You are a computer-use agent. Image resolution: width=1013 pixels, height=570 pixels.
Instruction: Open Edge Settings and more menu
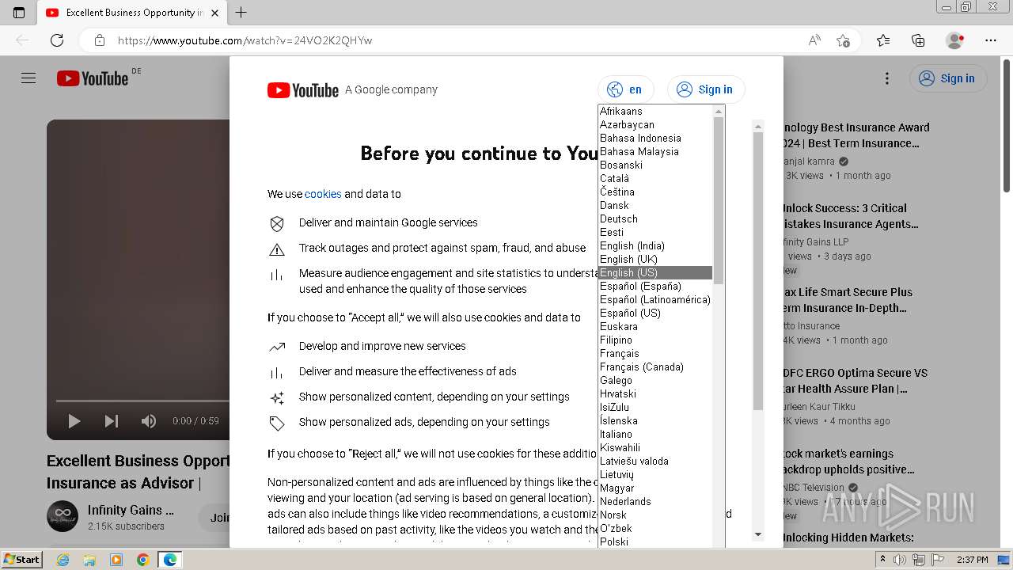tap(991, 40)
